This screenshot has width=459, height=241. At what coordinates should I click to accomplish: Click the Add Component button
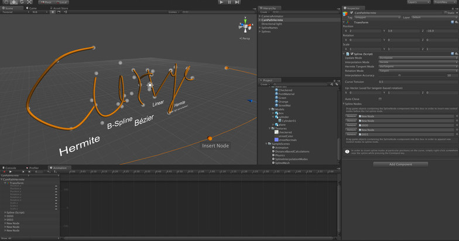click(400, 164)
